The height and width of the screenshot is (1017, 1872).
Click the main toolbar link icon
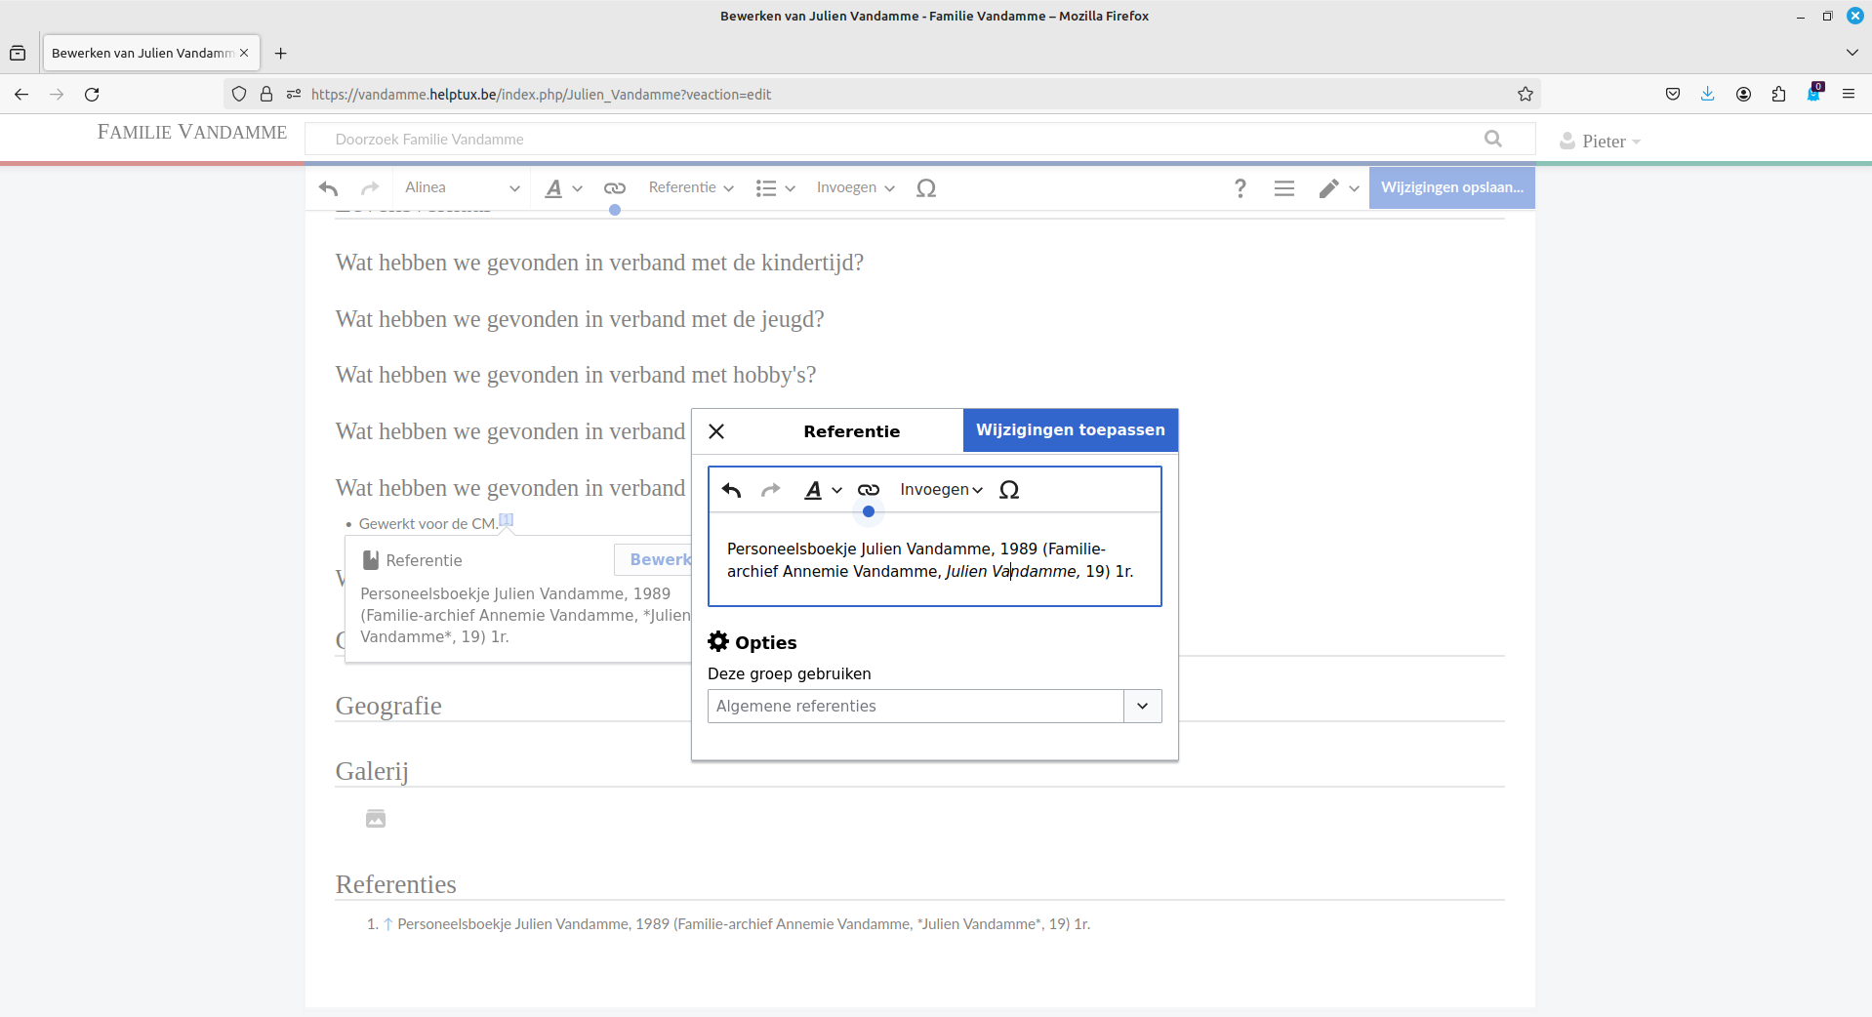(614, 188)
